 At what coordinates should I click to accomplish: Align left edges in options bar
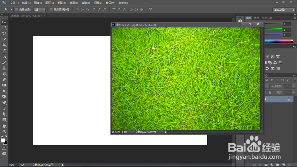point(94,10)
